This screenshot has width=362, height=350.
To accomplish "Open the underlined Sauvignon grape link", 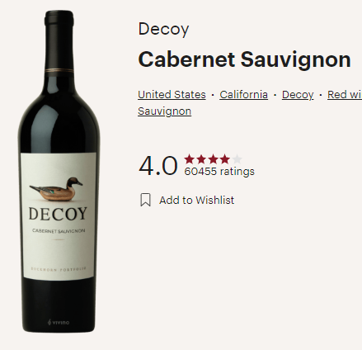I will click(165, 111).
